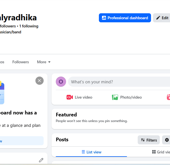
Task: Click the red Live video camera icon
Action: coord(70,97)
